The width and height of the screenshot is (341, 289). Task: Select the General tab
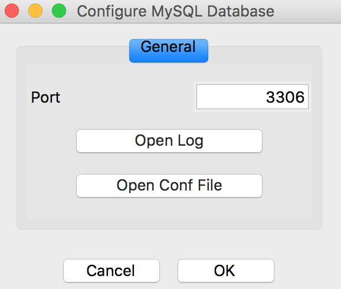click(169, 51)
